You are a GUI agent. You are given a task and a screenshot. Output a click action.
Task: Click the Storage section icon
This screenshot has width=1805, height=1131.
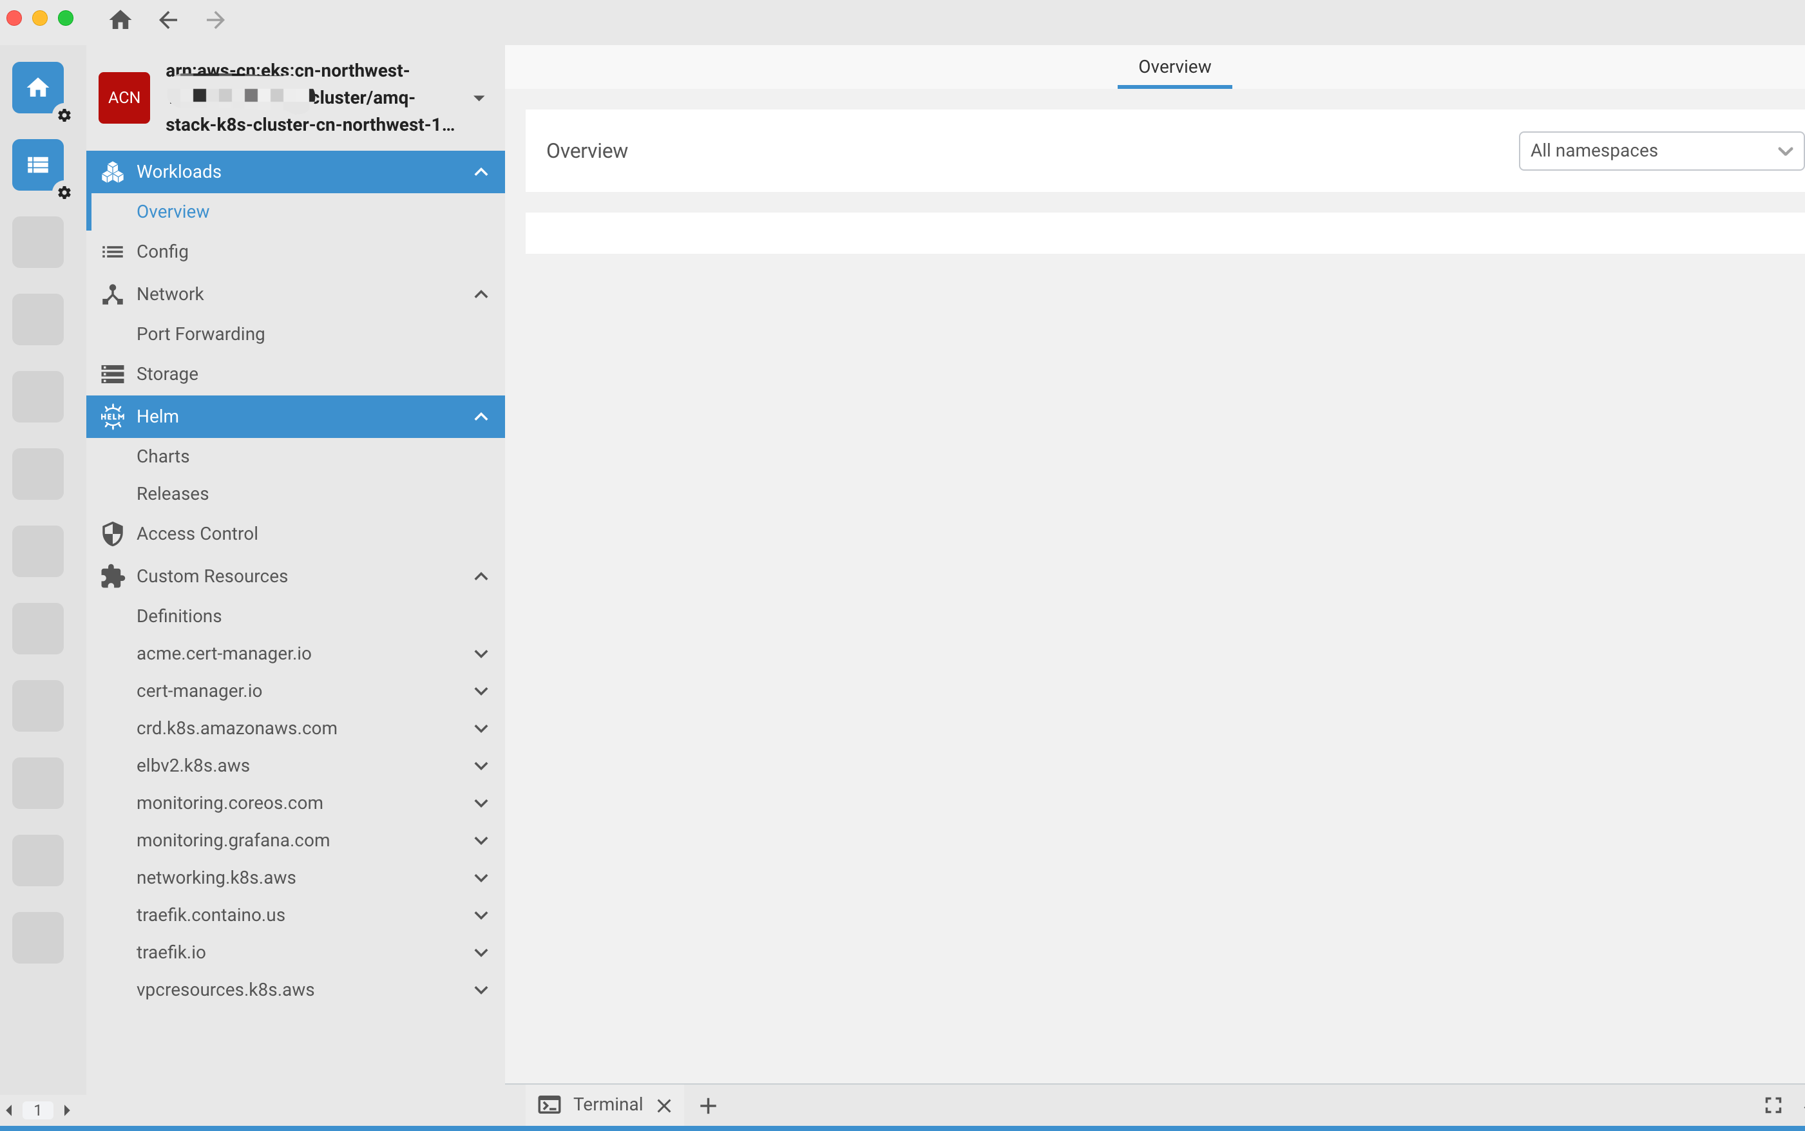click(111, 374)
